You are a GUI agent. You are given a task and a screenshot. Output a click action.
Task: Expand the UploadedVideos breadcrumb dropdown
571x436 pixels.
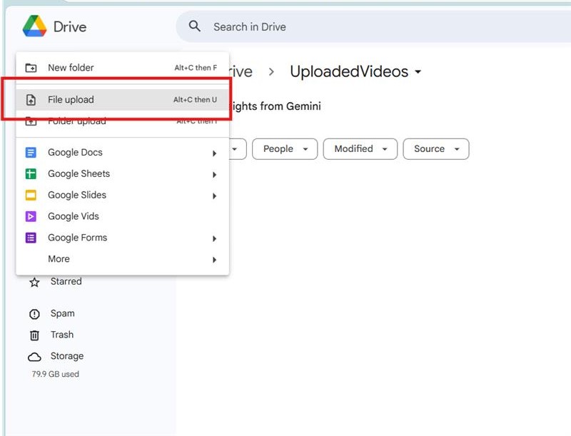coord(420,71)
